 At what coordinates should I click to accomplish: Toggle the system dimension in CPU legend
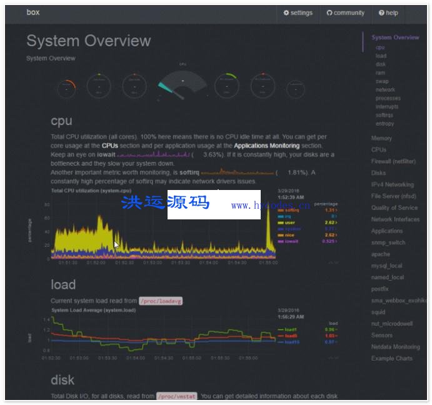click(x=289, y=229)
